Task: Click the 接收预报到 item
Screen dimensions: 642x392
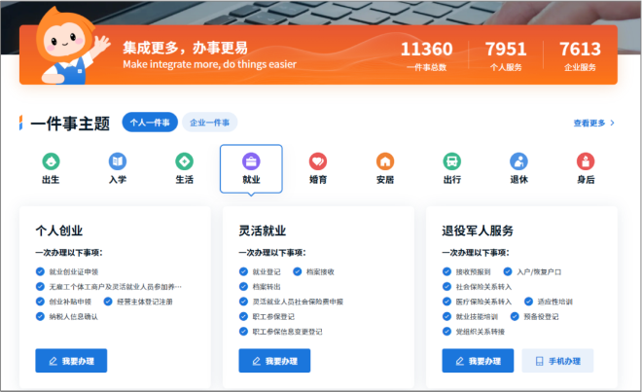Action: 467,271
